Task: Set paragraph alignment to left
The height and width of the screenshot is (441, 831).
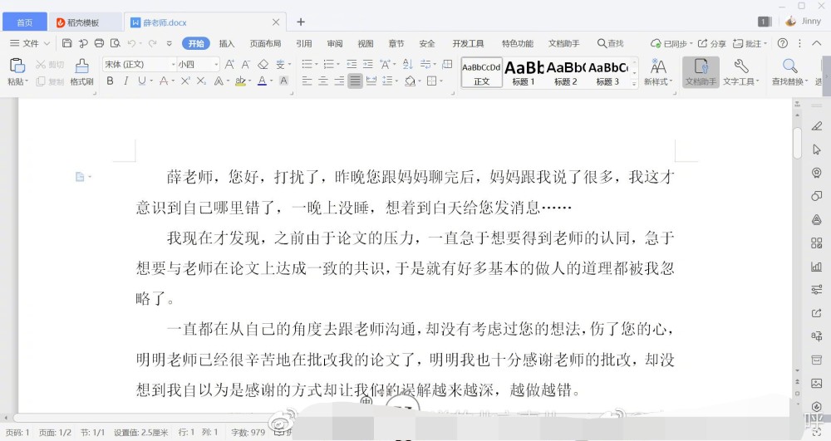Action: click(x=307, y=81)
